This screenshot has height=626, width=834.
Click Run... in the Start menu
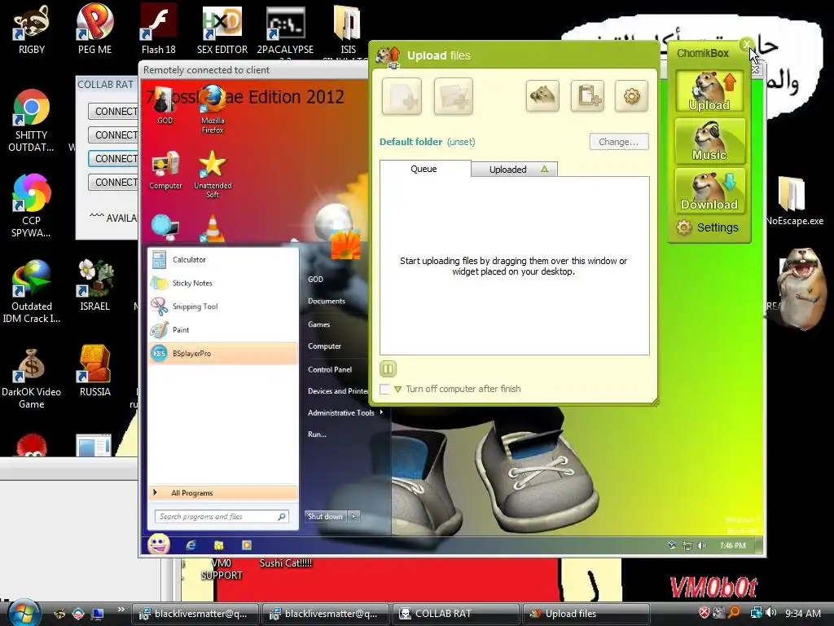point(317,434)
